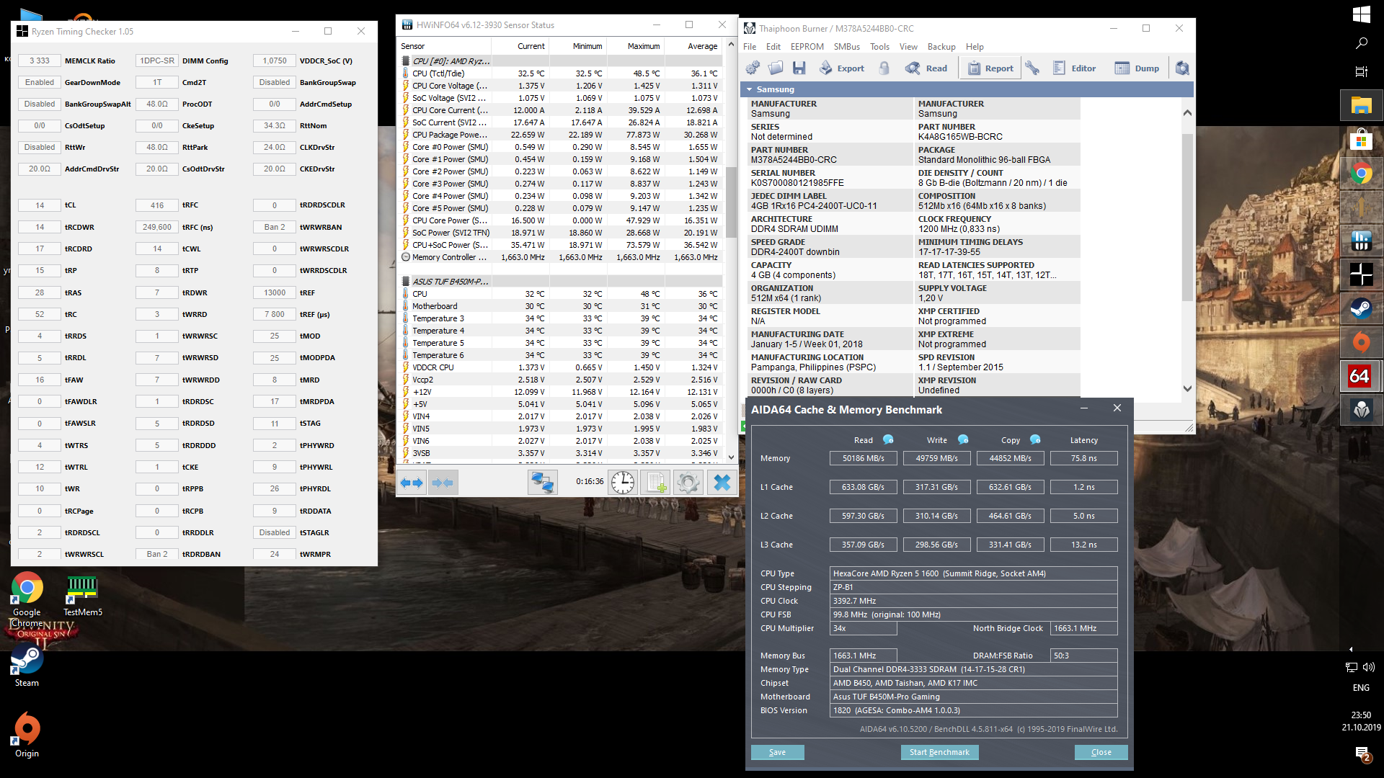Open Microsoft Store from the taskbar

pos(1361,140)
